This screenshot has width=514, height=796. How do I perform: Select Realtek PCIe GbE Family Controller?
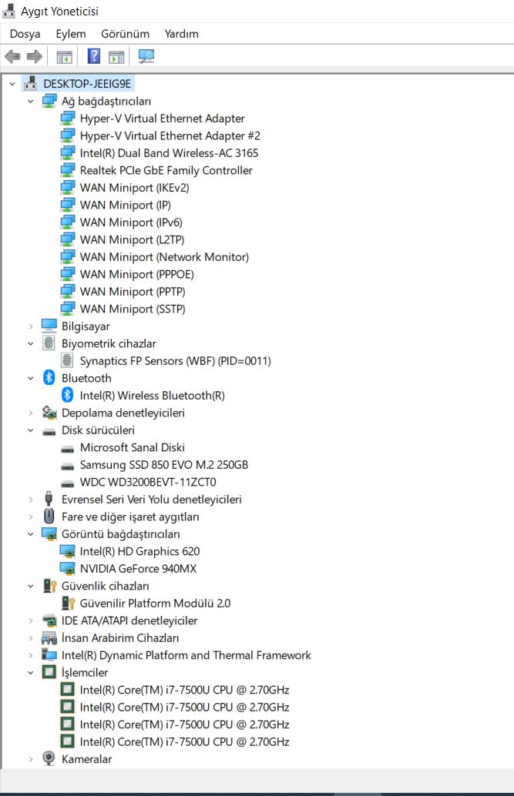pyautogui.click(x=166, y=170)
